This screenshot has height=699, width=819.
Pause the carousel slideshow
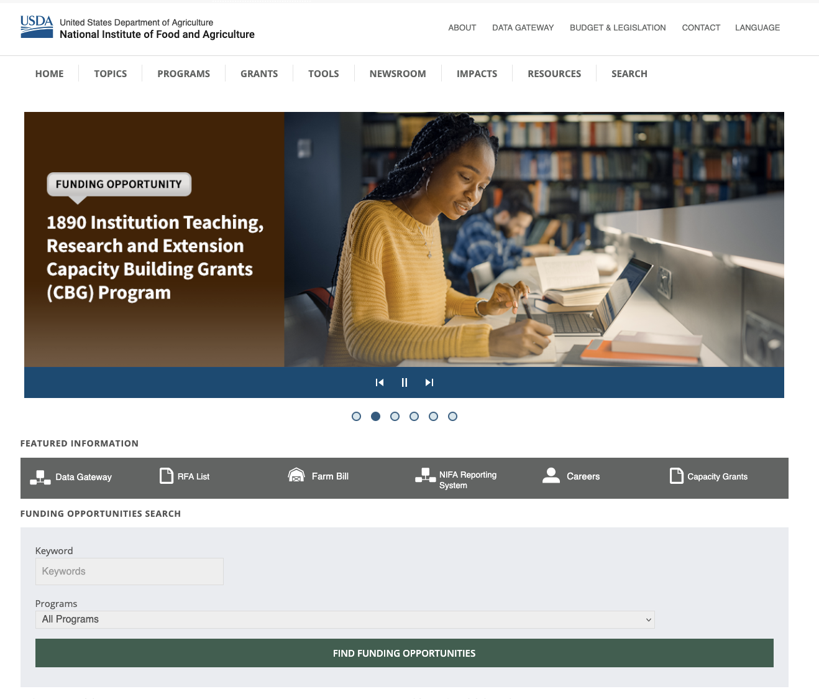[x=405, y=382]
